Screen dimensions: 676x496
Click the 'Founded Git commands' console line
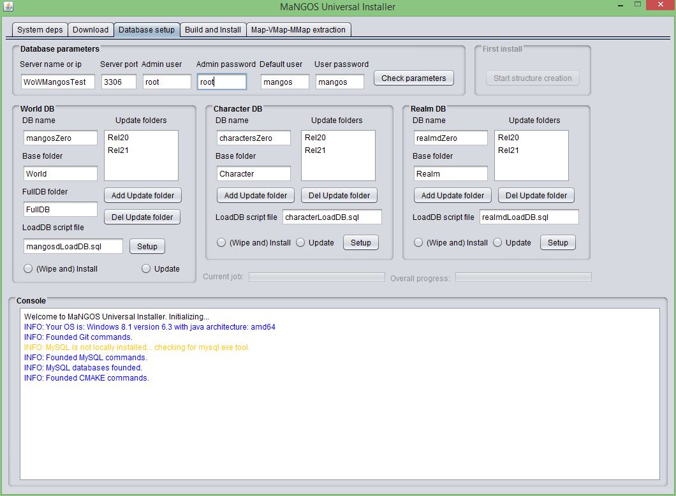(x=78, y=337)
